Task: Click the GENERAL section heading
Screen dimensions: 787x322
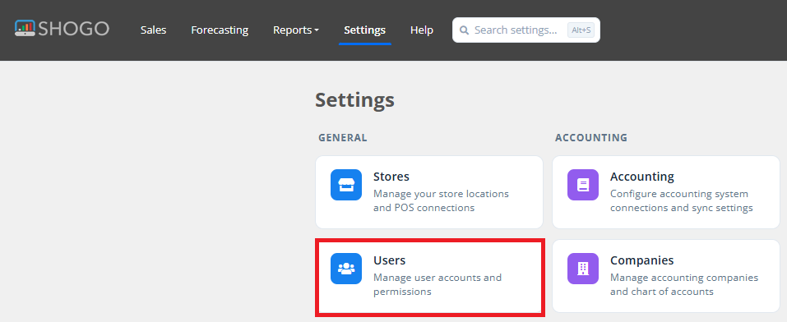Action: (x=342, y=137)
